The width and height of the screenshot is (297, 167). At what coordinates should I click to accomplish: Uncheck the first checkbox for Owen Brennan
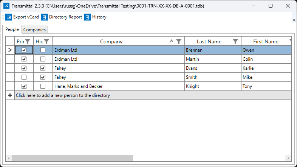click(24, 50)
